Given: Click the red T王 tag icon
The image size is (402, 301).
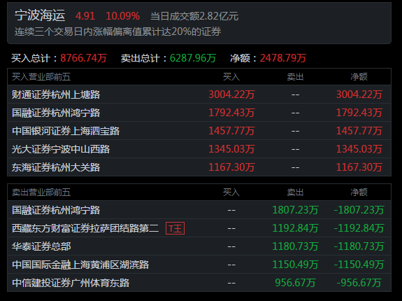Looking at the screenshot, I should click(175, 228).
